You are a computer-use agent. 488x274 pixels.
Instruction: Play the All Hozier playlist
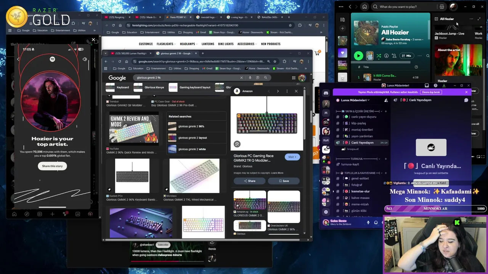[358, 56]
